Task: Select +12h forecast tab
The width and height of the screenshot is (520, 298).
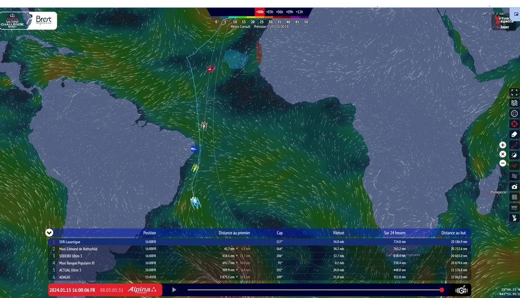Action: click(300, 12)
